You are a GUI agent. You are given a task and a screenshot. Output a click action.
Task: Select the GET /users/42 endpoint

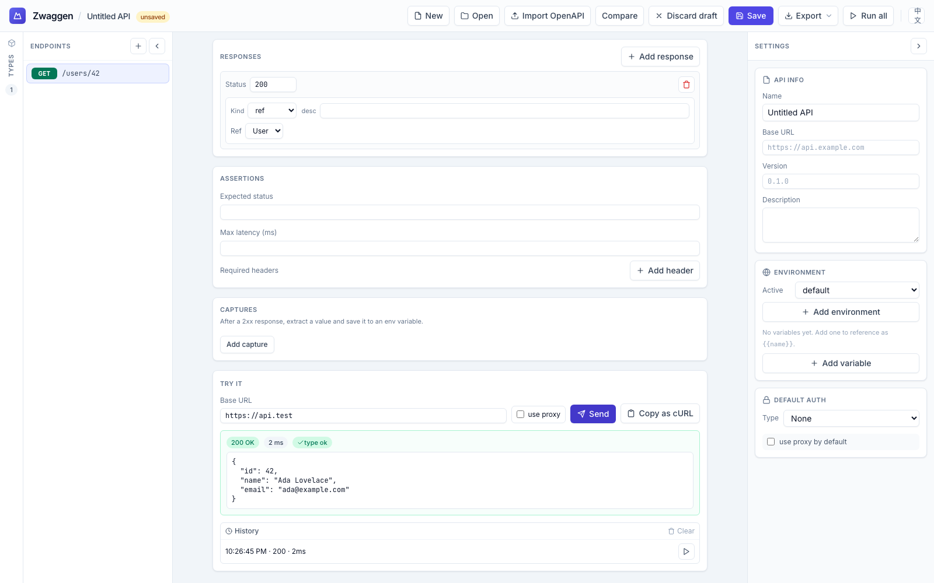click(97, 73)
